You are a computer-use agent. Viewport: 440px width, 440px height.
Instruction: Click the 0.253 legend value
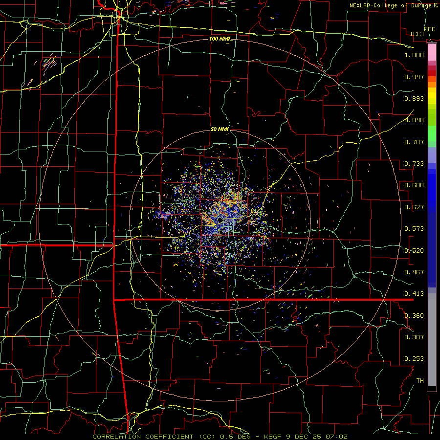pyautogui.click(x=414, y=359)
